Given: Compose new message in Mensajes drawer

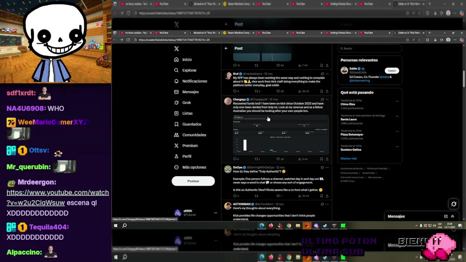Looking at the screenshot, I should [446, 217].
